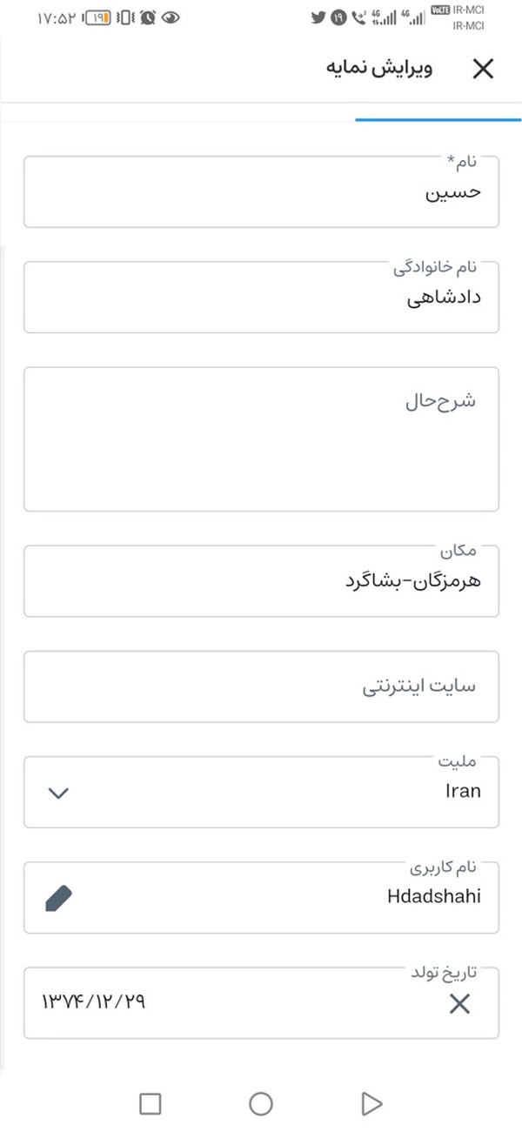Open the nationality field showing Iran
Image resolution: width=522 pixels, height=1132 pixels.
261,792
